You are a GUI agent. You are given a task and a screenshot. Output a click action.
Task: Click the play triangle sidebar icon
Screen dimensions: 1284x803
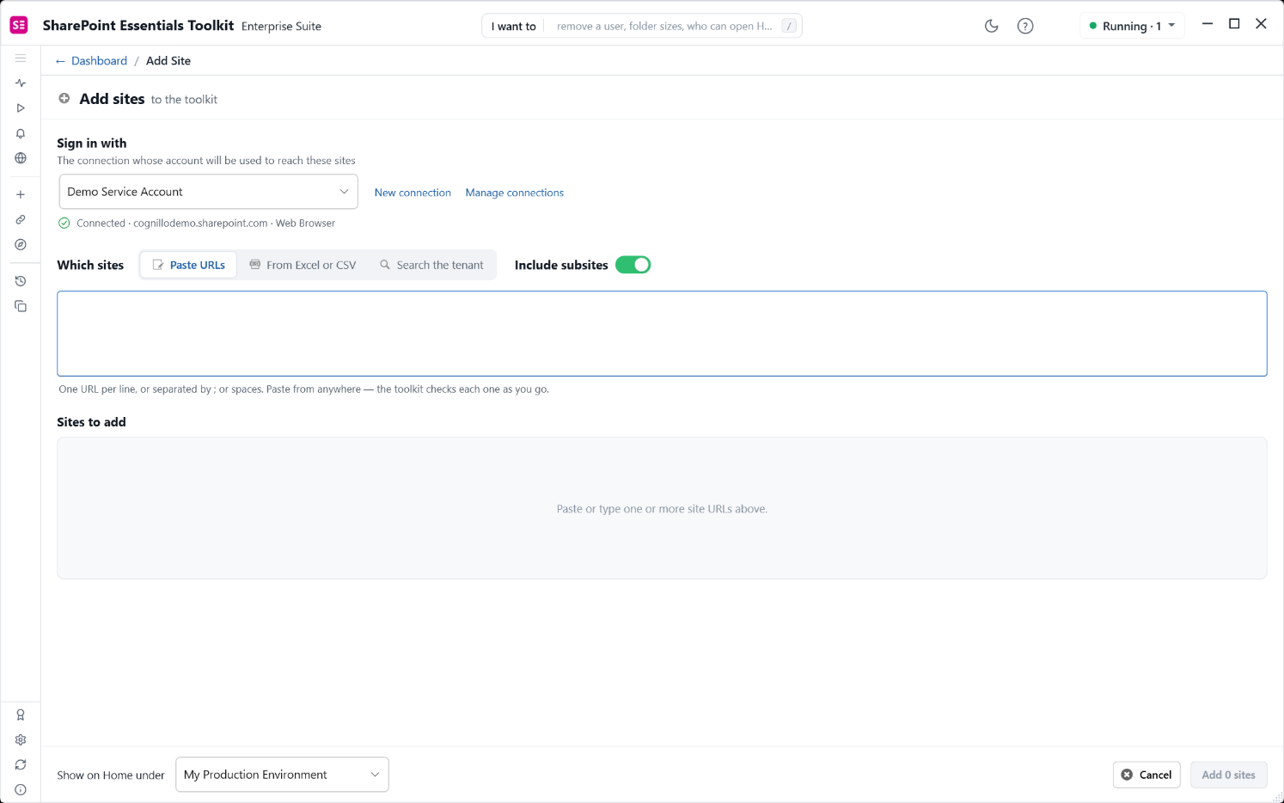[x=21, y=108]
